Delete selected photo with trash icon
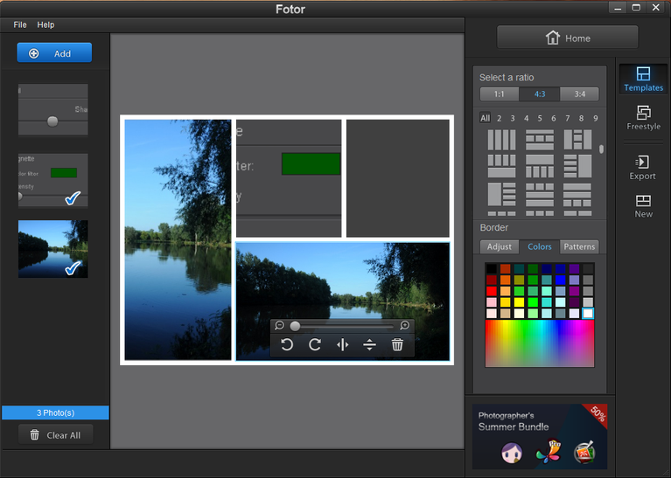This screenshot has height=478, width=671. coord(397,345)
